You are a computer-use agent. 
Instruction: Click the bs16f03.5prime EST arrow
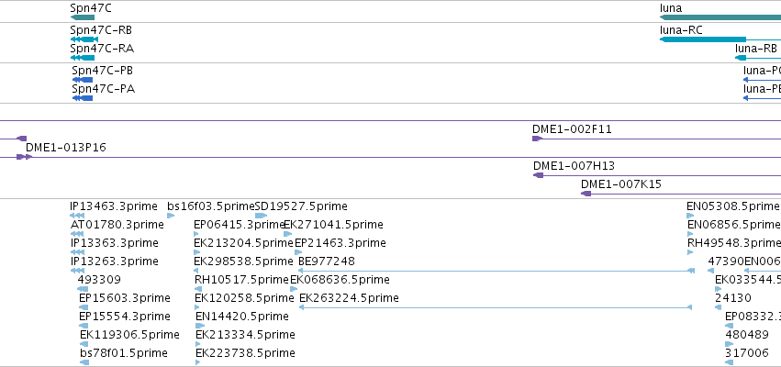pos(171,216)
